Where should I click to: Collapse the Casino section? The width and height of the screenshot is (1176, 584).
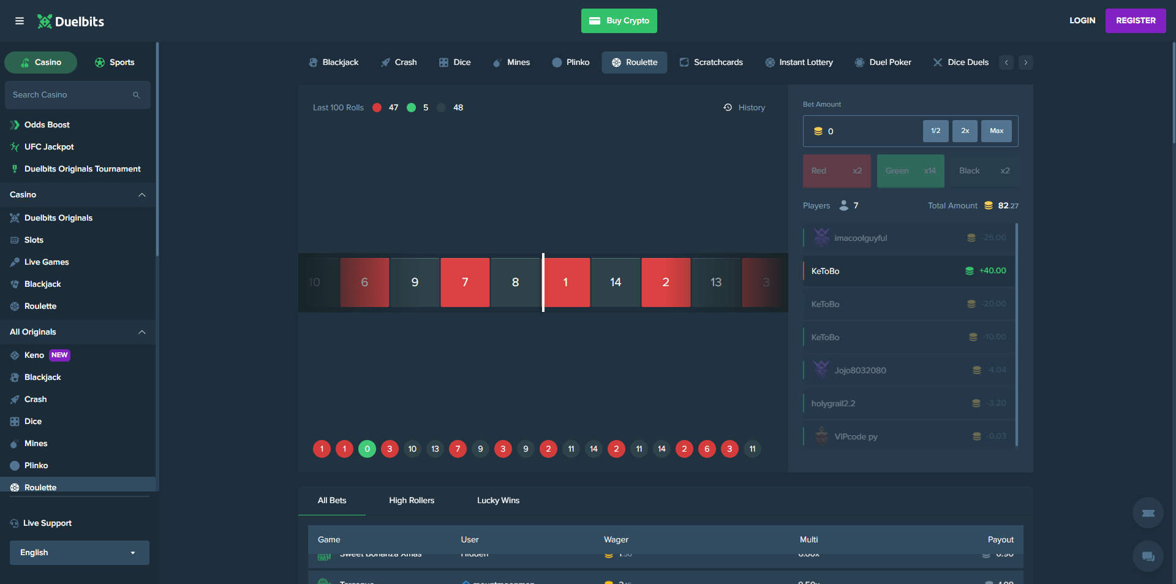[142, 195]
